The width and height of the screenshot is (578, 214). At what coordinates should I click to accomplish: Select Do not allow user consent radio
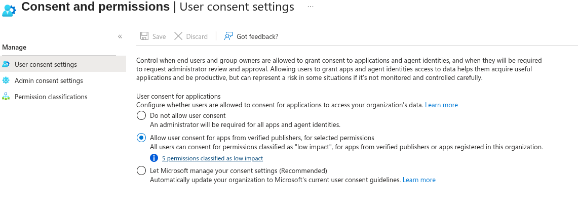point(141,115)
